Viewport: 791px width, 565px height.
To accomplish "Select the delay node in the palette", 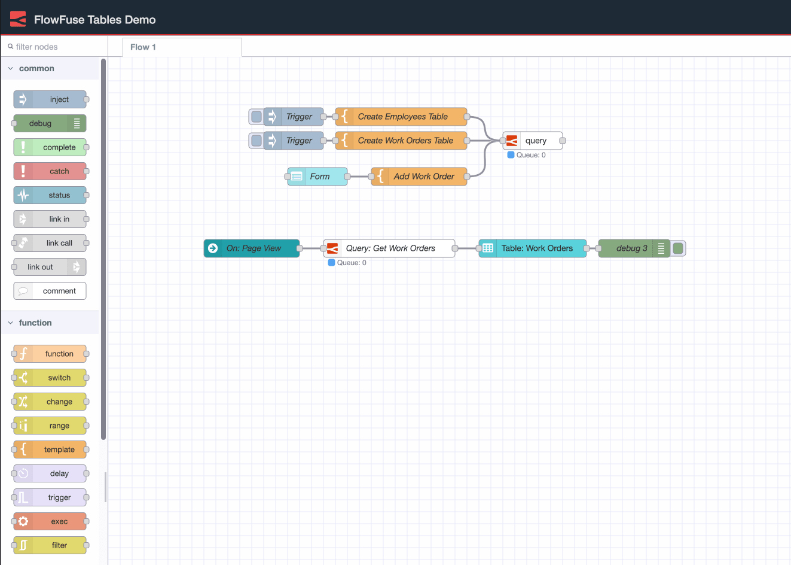I will (51, 473).
